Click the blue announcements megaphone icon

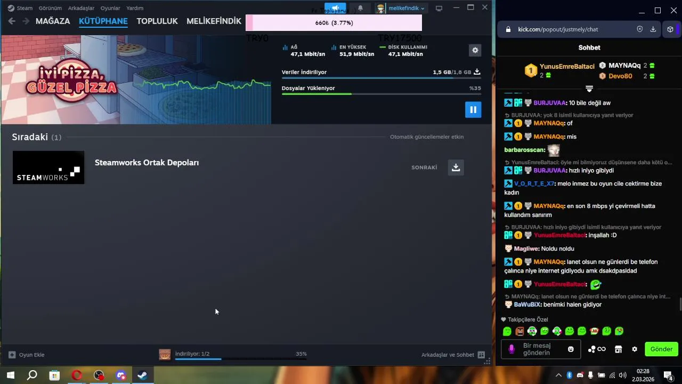coord(335,8)
